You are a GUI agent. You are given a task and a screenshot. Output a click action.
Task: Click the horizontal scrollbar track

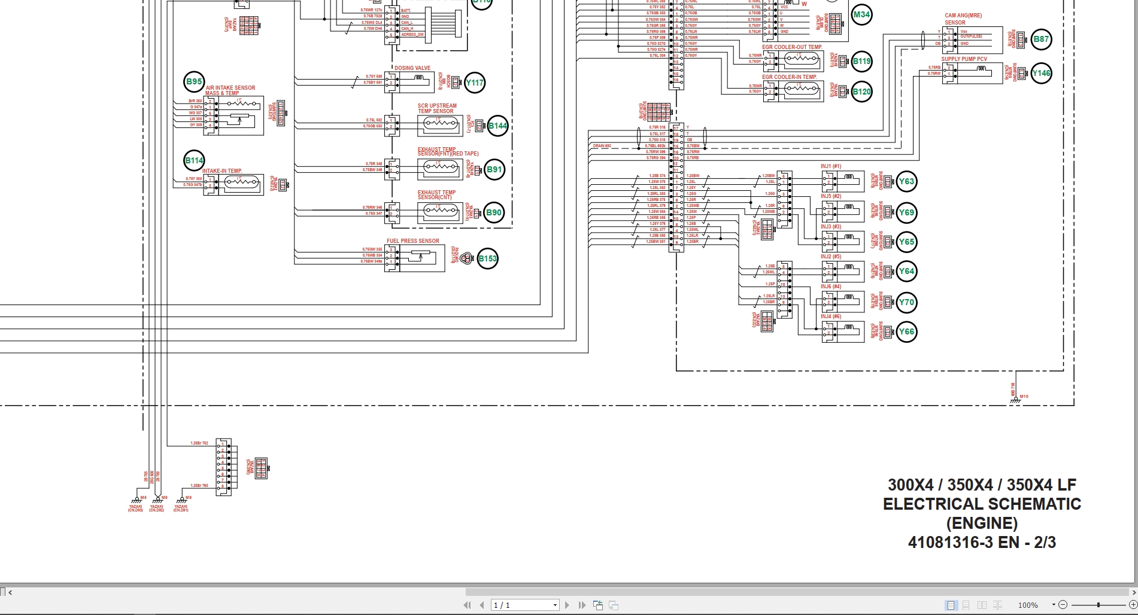pyautogui.click(x=239, y=592)
